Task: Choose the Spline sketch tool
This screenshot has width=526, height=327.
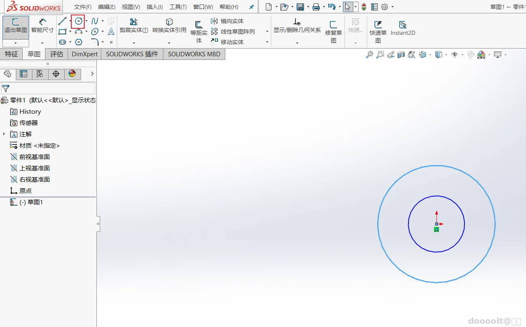Action: 95,21
